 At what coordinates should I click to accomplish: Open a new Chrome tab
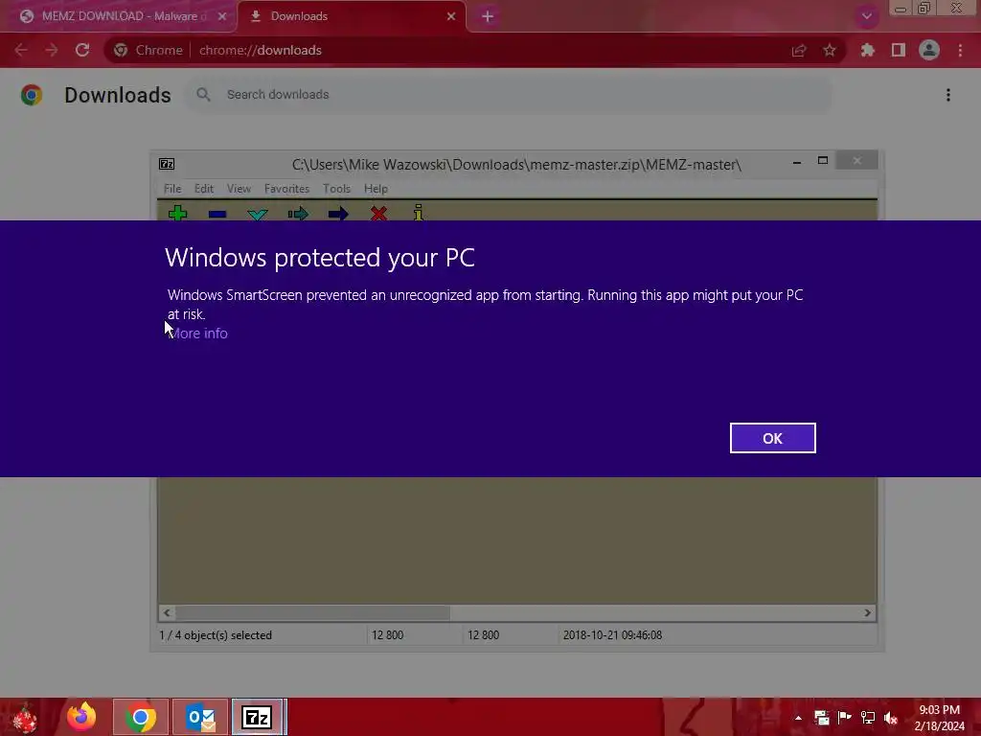pos(488,16)
